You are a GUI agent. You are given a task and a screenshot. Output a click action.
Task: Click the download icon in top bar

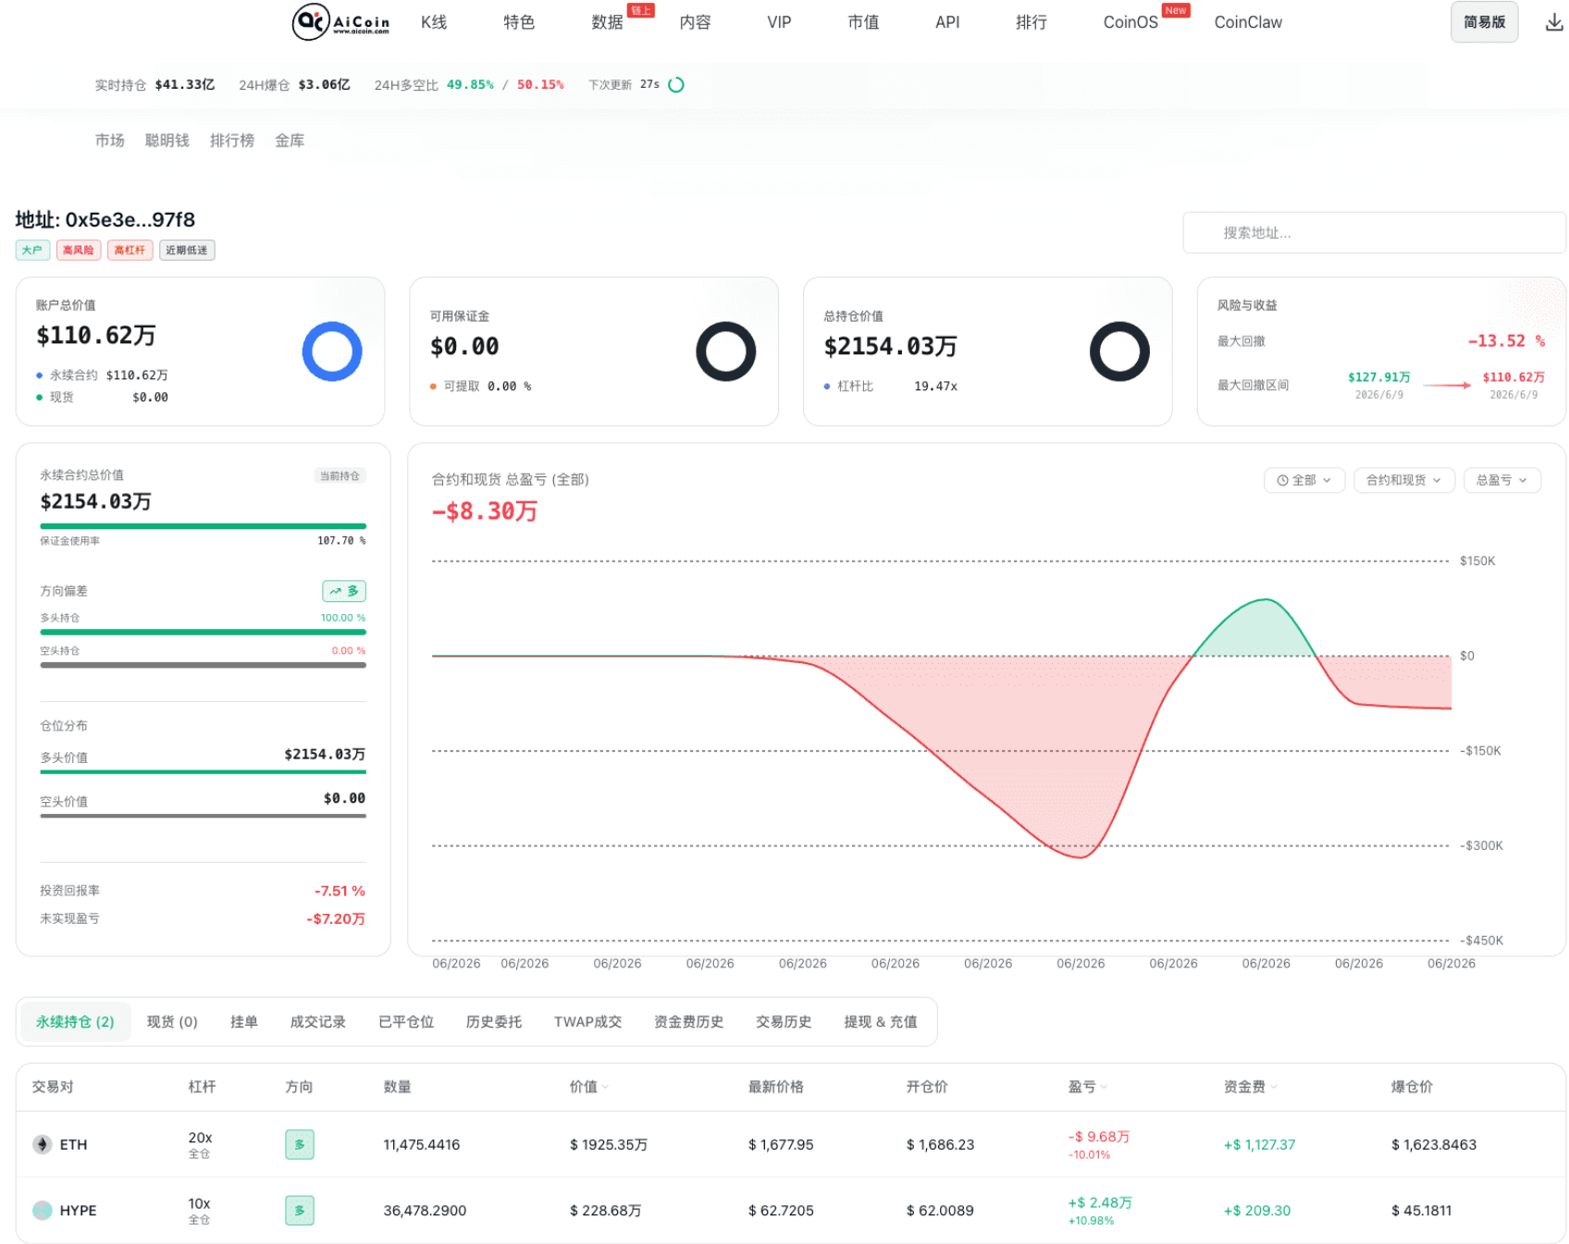point(1554,22)
